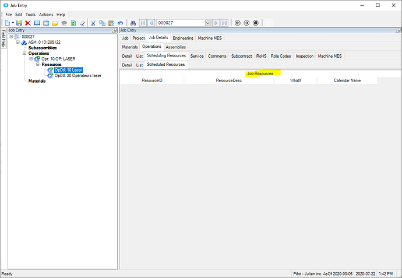Collapse the Opr: 10 OP: LASER node
This screenshot has width=402, height=278.
(x=31, y=59)
